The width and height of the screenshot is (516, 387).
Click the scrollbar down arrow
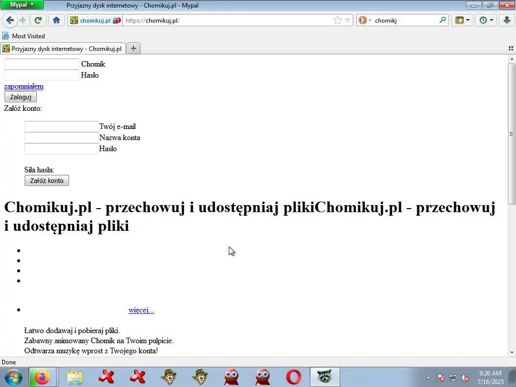(511, 352)
